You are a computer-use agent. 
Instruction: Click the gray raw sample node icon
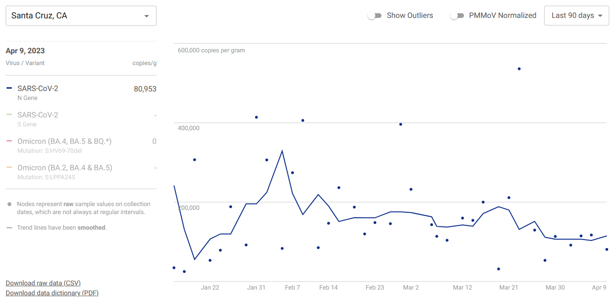(9, 205)
